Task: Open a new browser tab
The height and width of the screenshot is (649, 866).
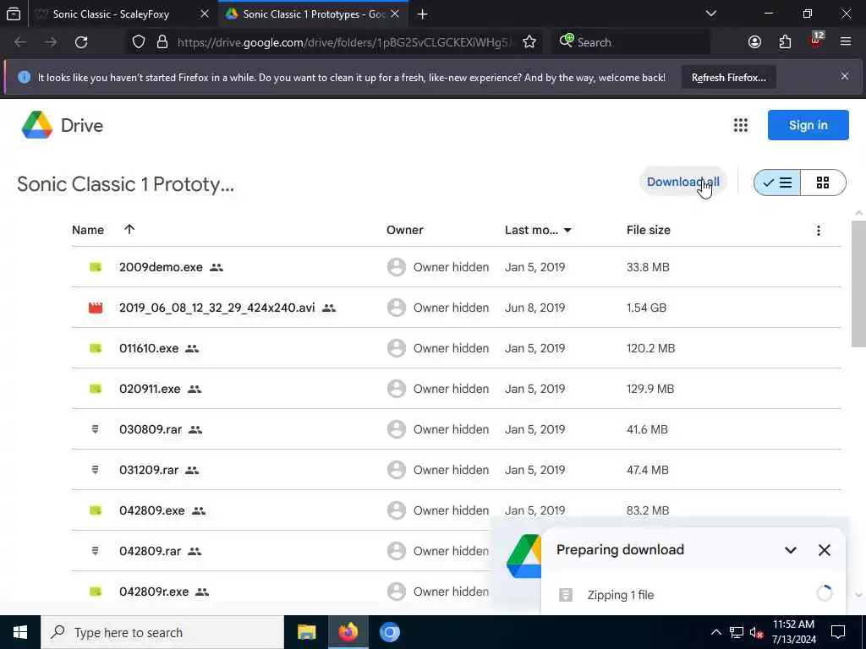Action: tap(423, 14)
